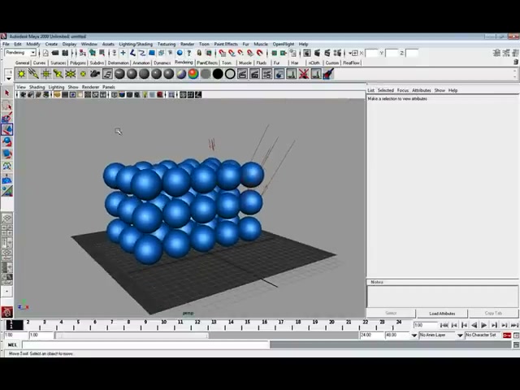520x390 pixels.
Task: Toggle the yellow light bulb viewport lighting icon
Action: (x=145, y=95)
